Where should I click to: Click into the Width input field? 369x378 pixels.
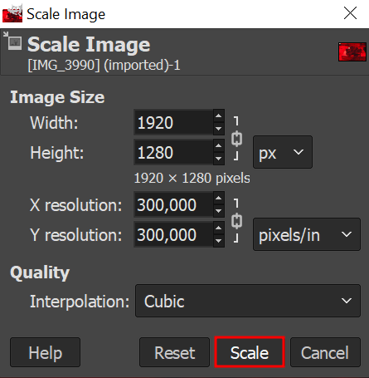[173, 122]
